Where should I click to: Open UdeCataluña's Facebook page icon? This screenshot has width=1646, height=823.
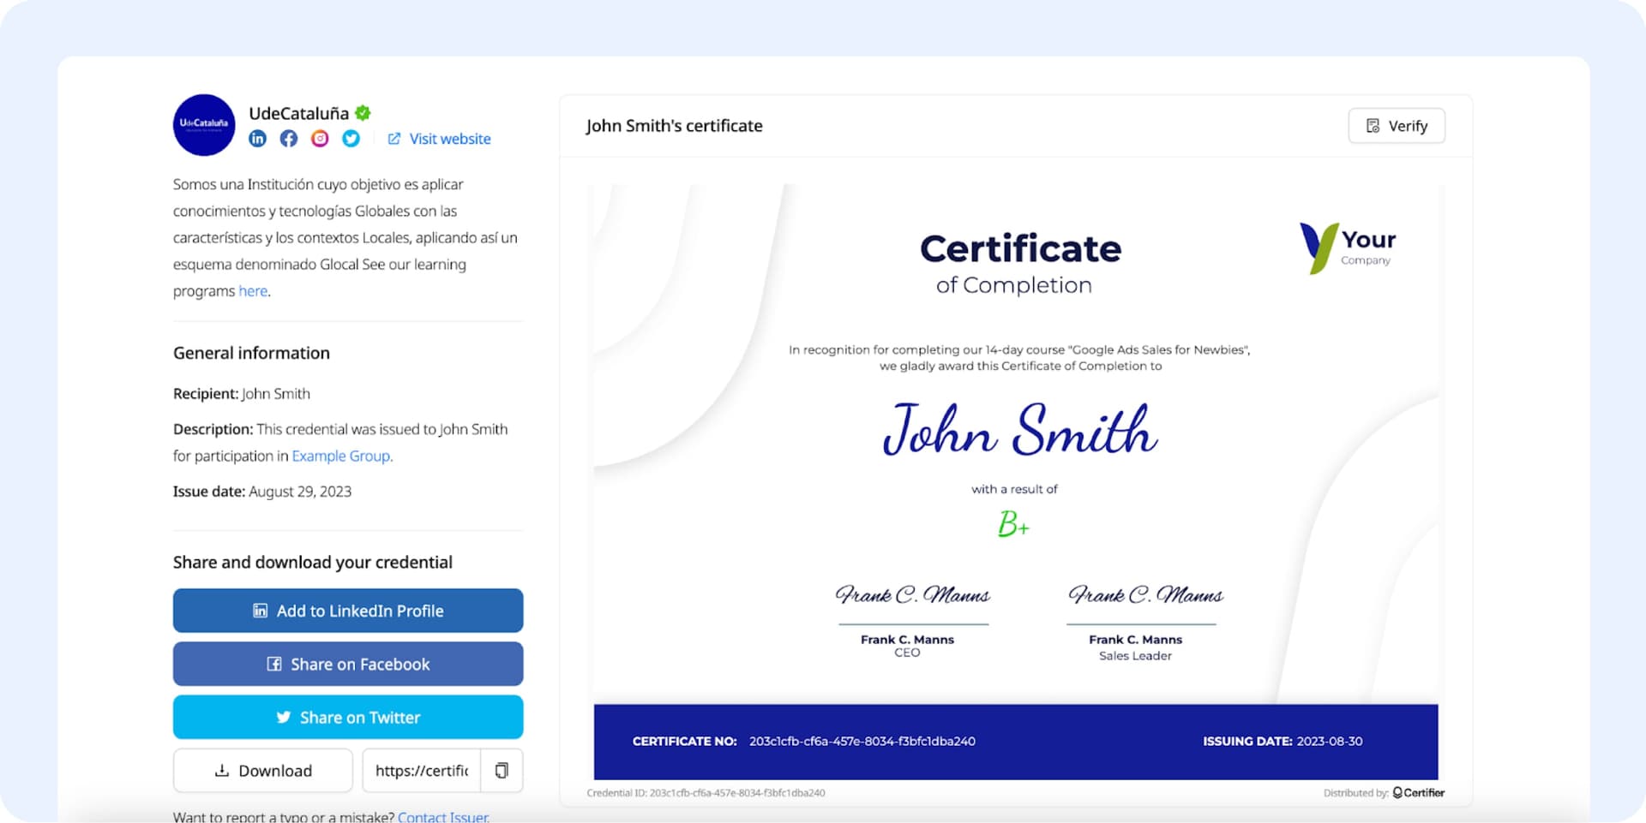coord(289,139)
